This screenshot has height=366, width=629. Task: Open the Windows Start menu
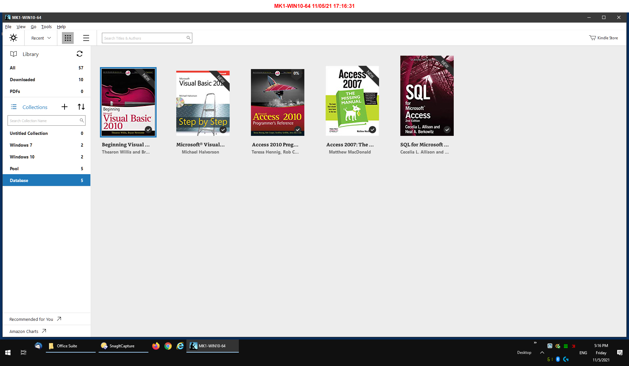(8, 353)
